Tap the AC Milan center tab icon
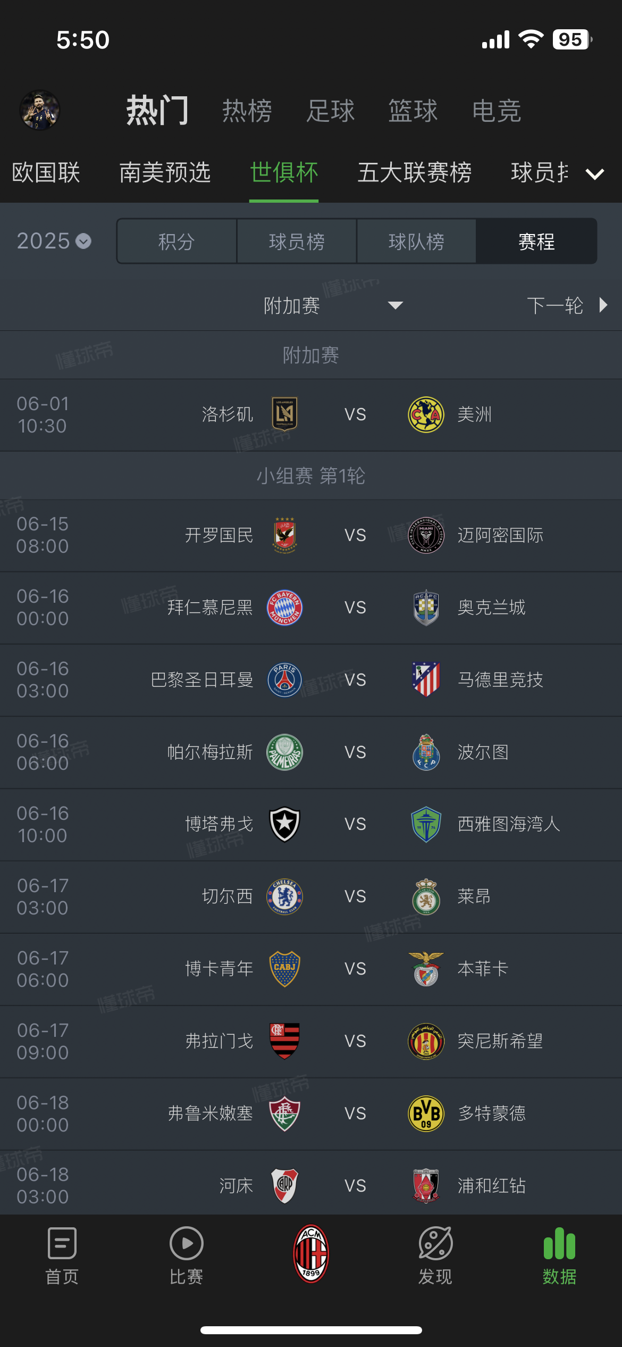 pyautogui.click(x=311, y=1253)
